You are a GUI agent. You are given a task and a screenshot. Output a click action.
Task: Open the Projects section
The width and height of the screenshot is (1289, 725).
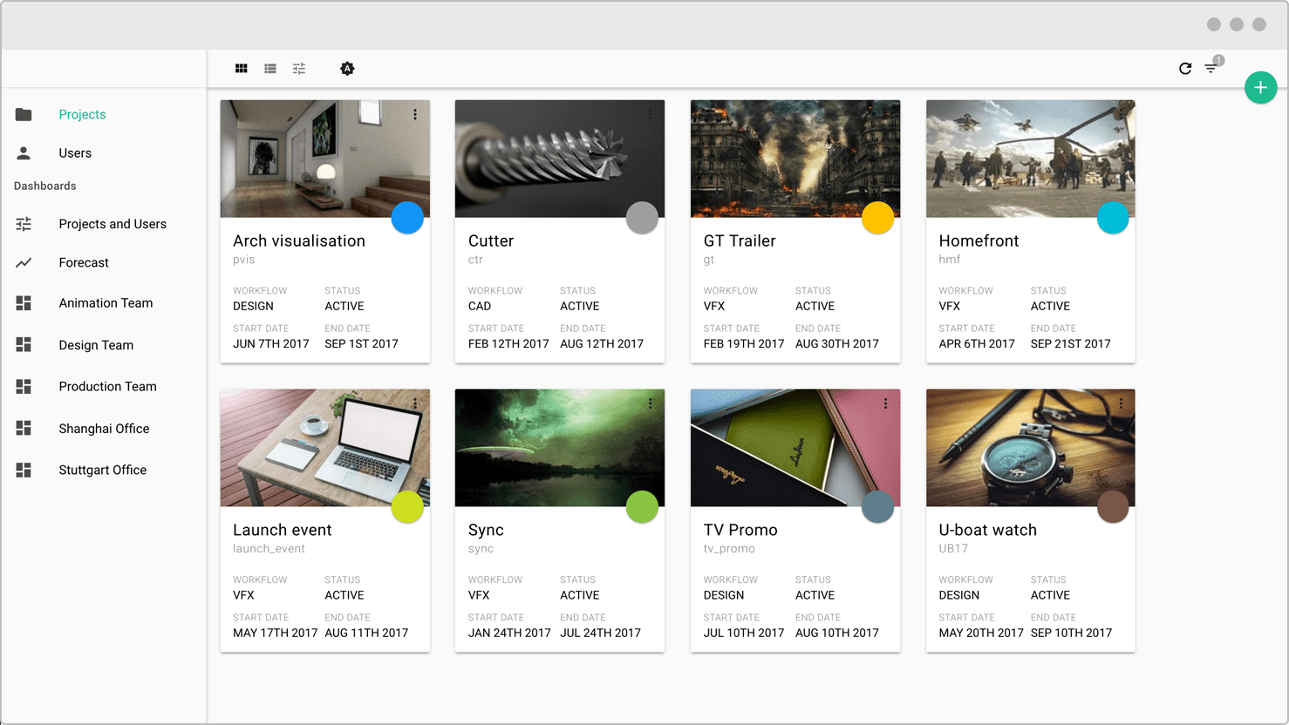click(x=82, y=114)
